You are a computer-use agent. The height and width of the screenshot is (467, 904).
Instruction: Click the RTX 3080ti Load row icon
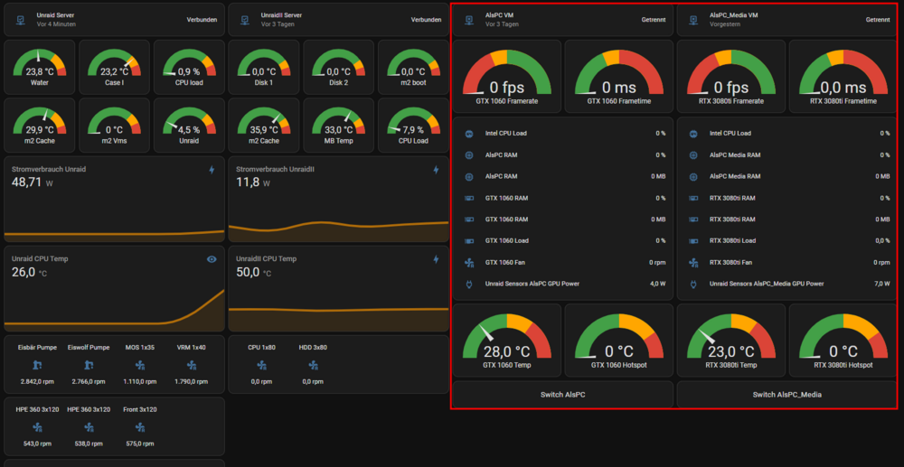(693, 240)
